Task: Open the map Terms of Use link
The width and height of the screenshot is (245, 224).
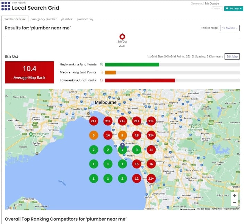Action: point(217,209)
